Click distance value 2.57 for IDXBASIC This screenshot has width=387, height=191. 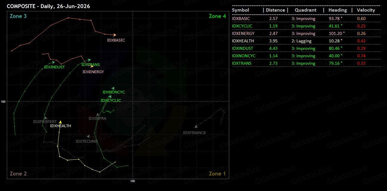[273, 19]
